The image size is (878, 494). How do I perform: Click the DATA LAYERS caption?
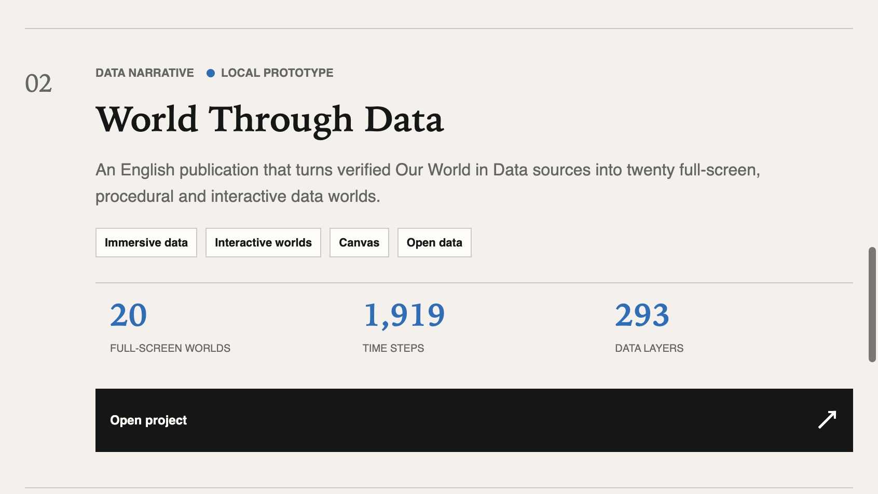[649, 348]
